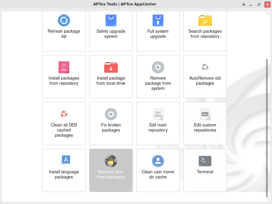
Task: Click the Safely upgrade system bag icon
Action: [x=111, y=20]
